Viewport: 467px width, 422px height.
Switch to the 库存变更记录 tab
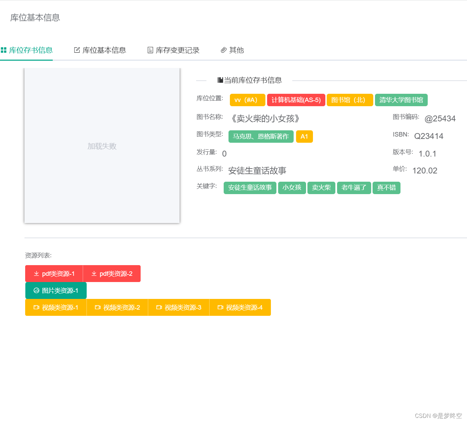click(177, 50)
